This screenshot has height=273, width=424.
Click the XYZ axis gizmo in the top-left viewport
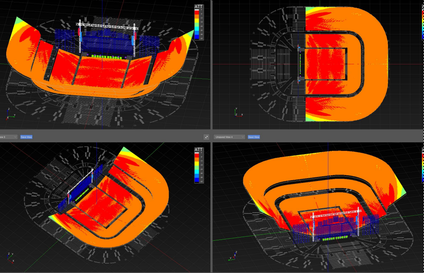pos(10,115)
